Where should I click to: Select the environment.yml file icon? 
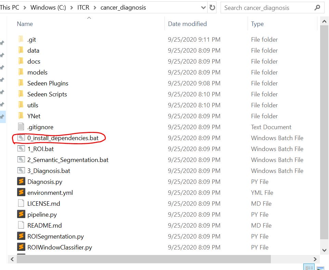pyautogui.click(x=21, y=192)
